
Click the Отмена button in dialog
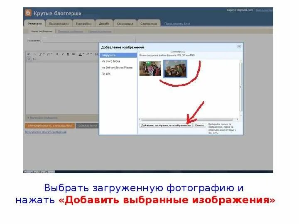(x=200, y=126)
